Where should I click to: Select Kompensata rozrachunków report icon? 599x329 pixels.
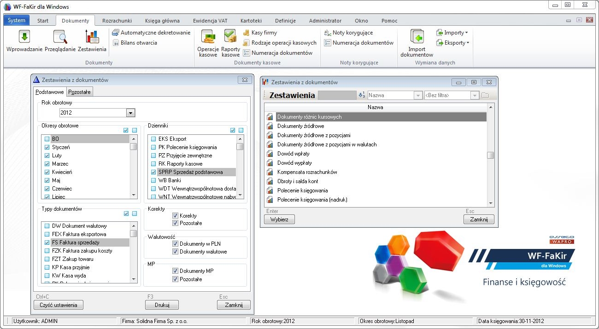coord(270,172)
